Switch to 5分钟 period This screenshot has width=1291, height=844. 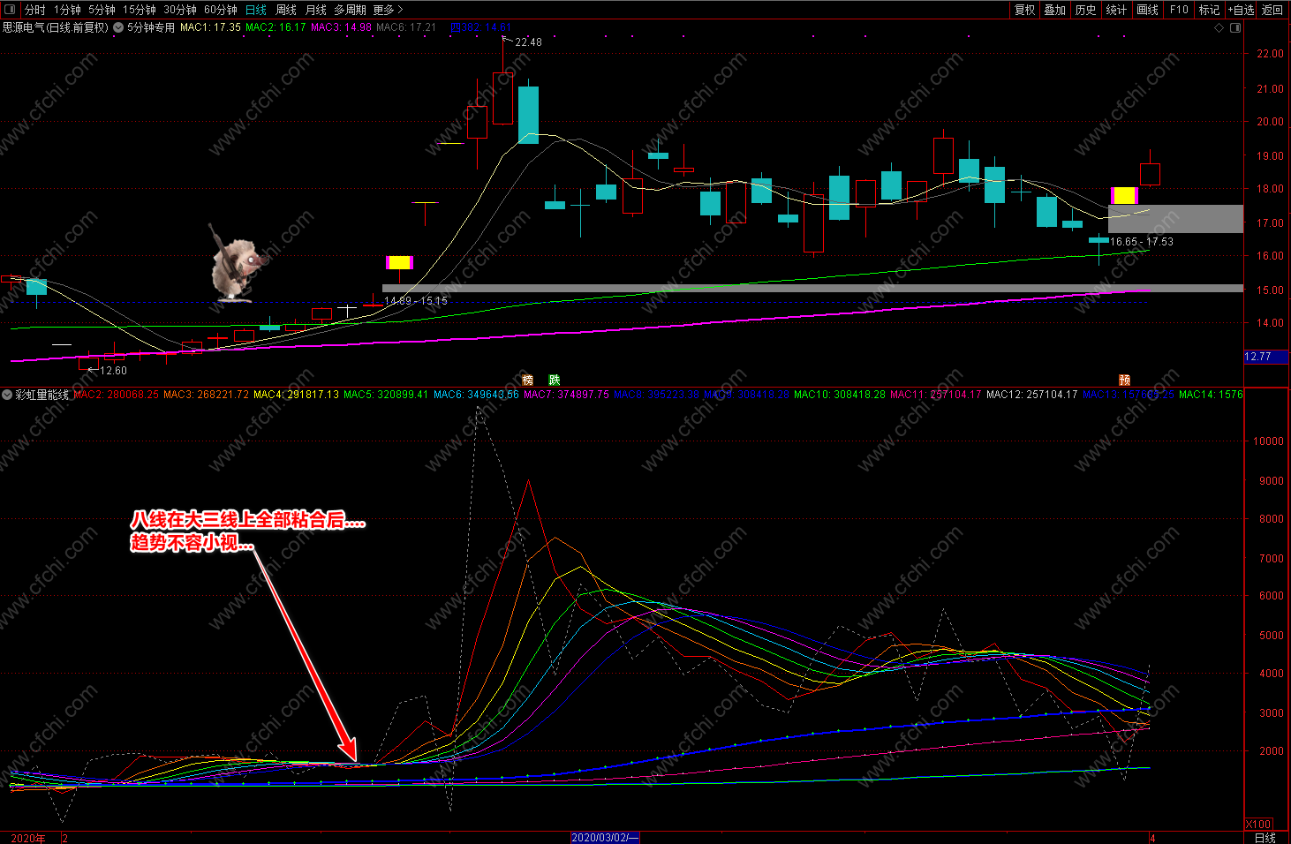click(x=102, y=10)
